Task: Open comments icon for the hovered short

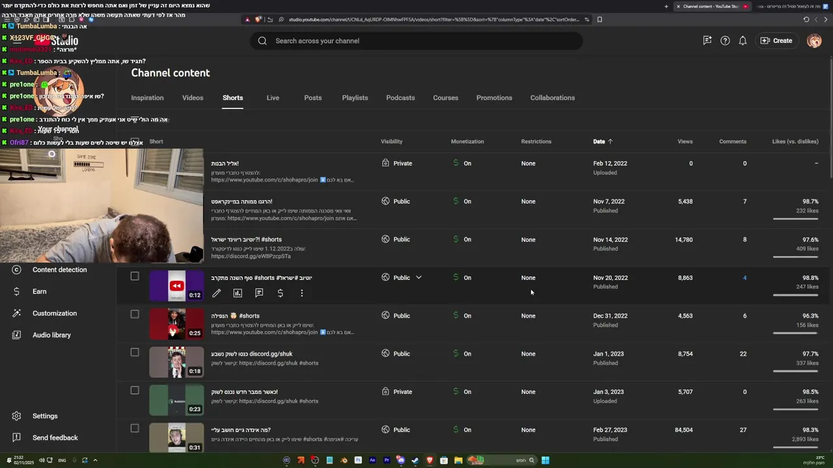Action: 259,293
